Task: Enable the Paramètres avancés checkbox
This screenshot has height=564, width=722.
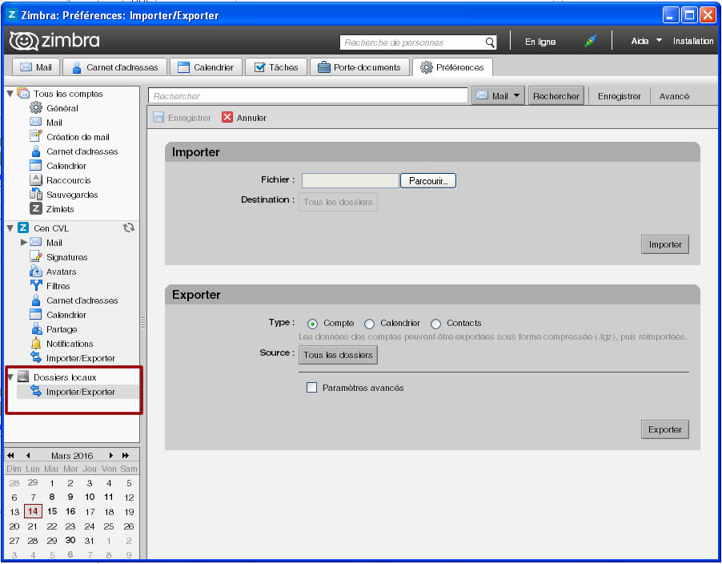Action: pyautogui.click(x=312, y=388)
